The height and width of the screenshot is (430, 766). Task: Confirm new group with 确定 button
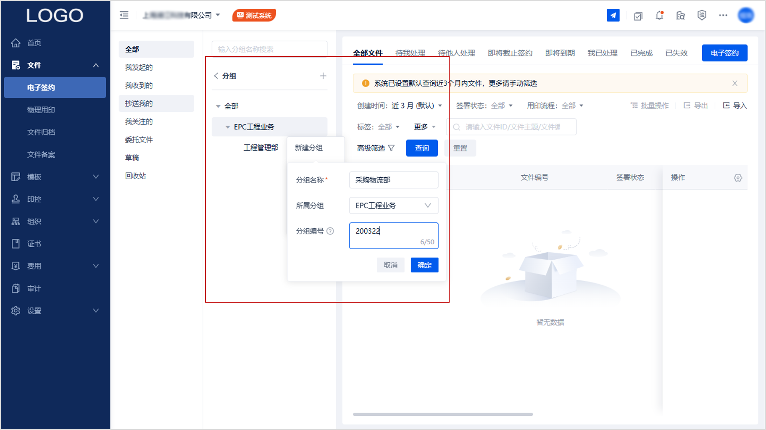(x=424, y=265)
